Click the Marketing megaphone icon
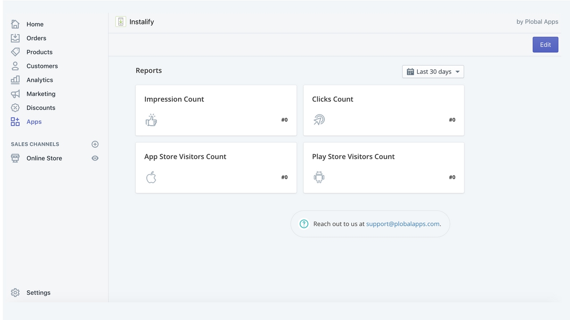 click(x=15, y=94)
